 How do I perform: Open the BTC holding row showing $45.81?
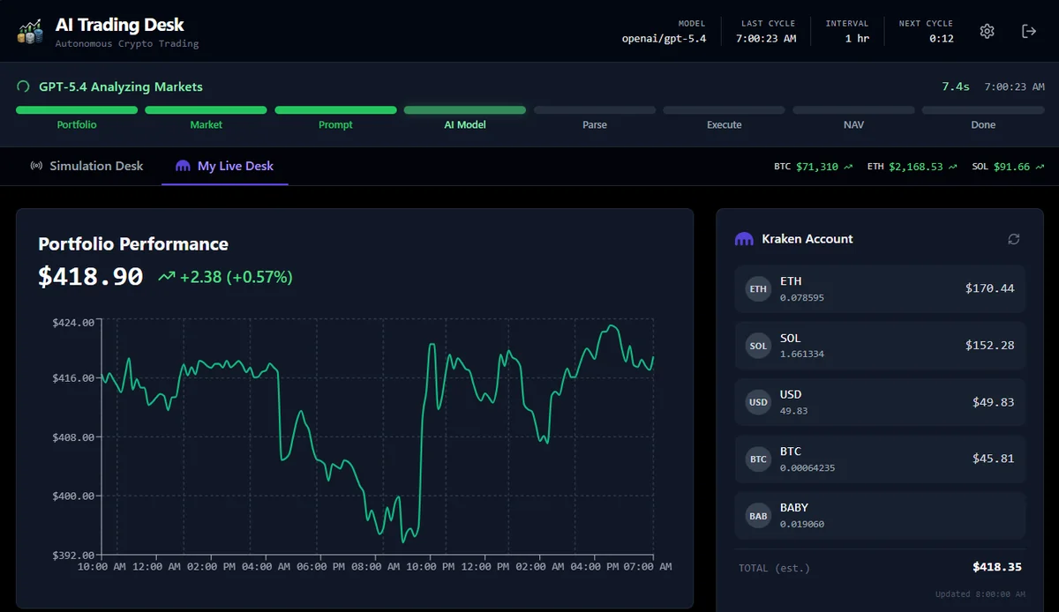pyautogui.click(x=880, y=459)
